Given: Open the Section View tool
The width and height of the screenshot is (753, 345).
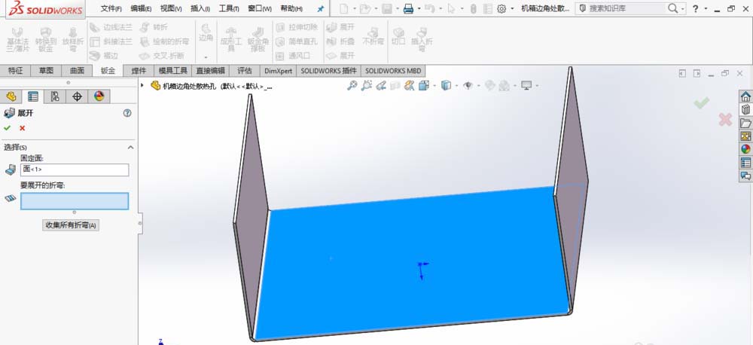Looking at the screenshot, I should coord(395,86).
